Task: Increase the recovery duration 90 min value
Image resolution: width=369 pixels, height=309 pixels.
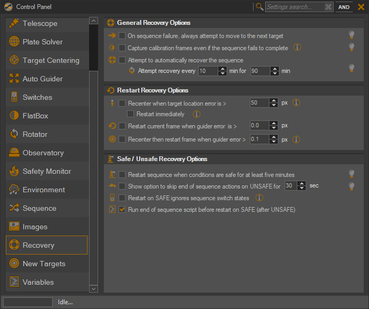Action: (275, 69)
